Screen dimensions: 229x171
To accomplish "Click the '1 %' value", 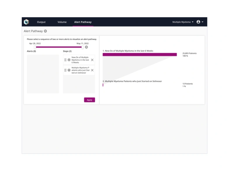I will click(184, 86).
